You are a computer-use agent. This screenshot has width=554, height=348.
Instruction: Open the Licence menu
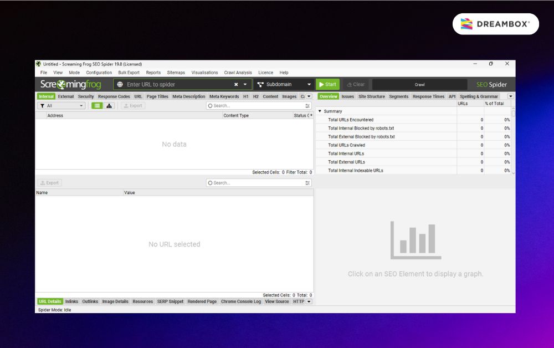[x=266, y=73]
